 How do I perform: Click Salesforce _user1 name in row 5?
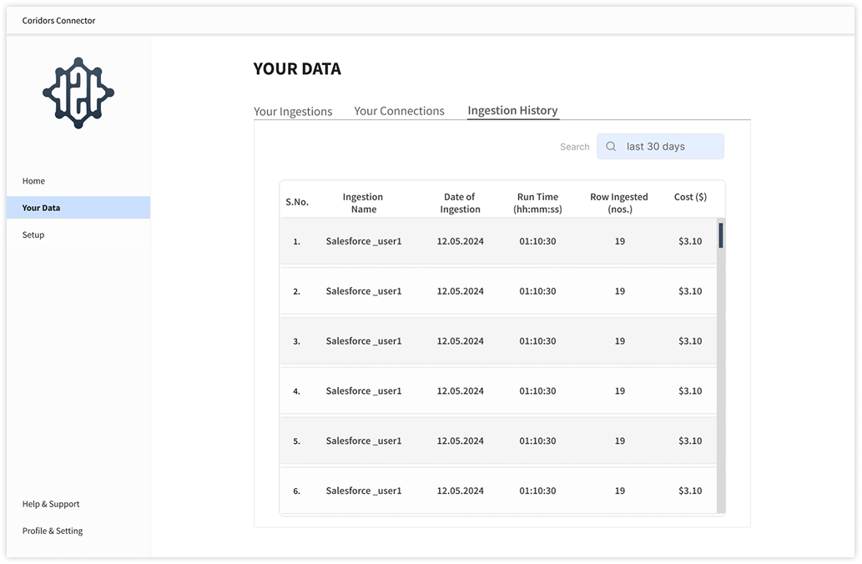click(363, 441)
